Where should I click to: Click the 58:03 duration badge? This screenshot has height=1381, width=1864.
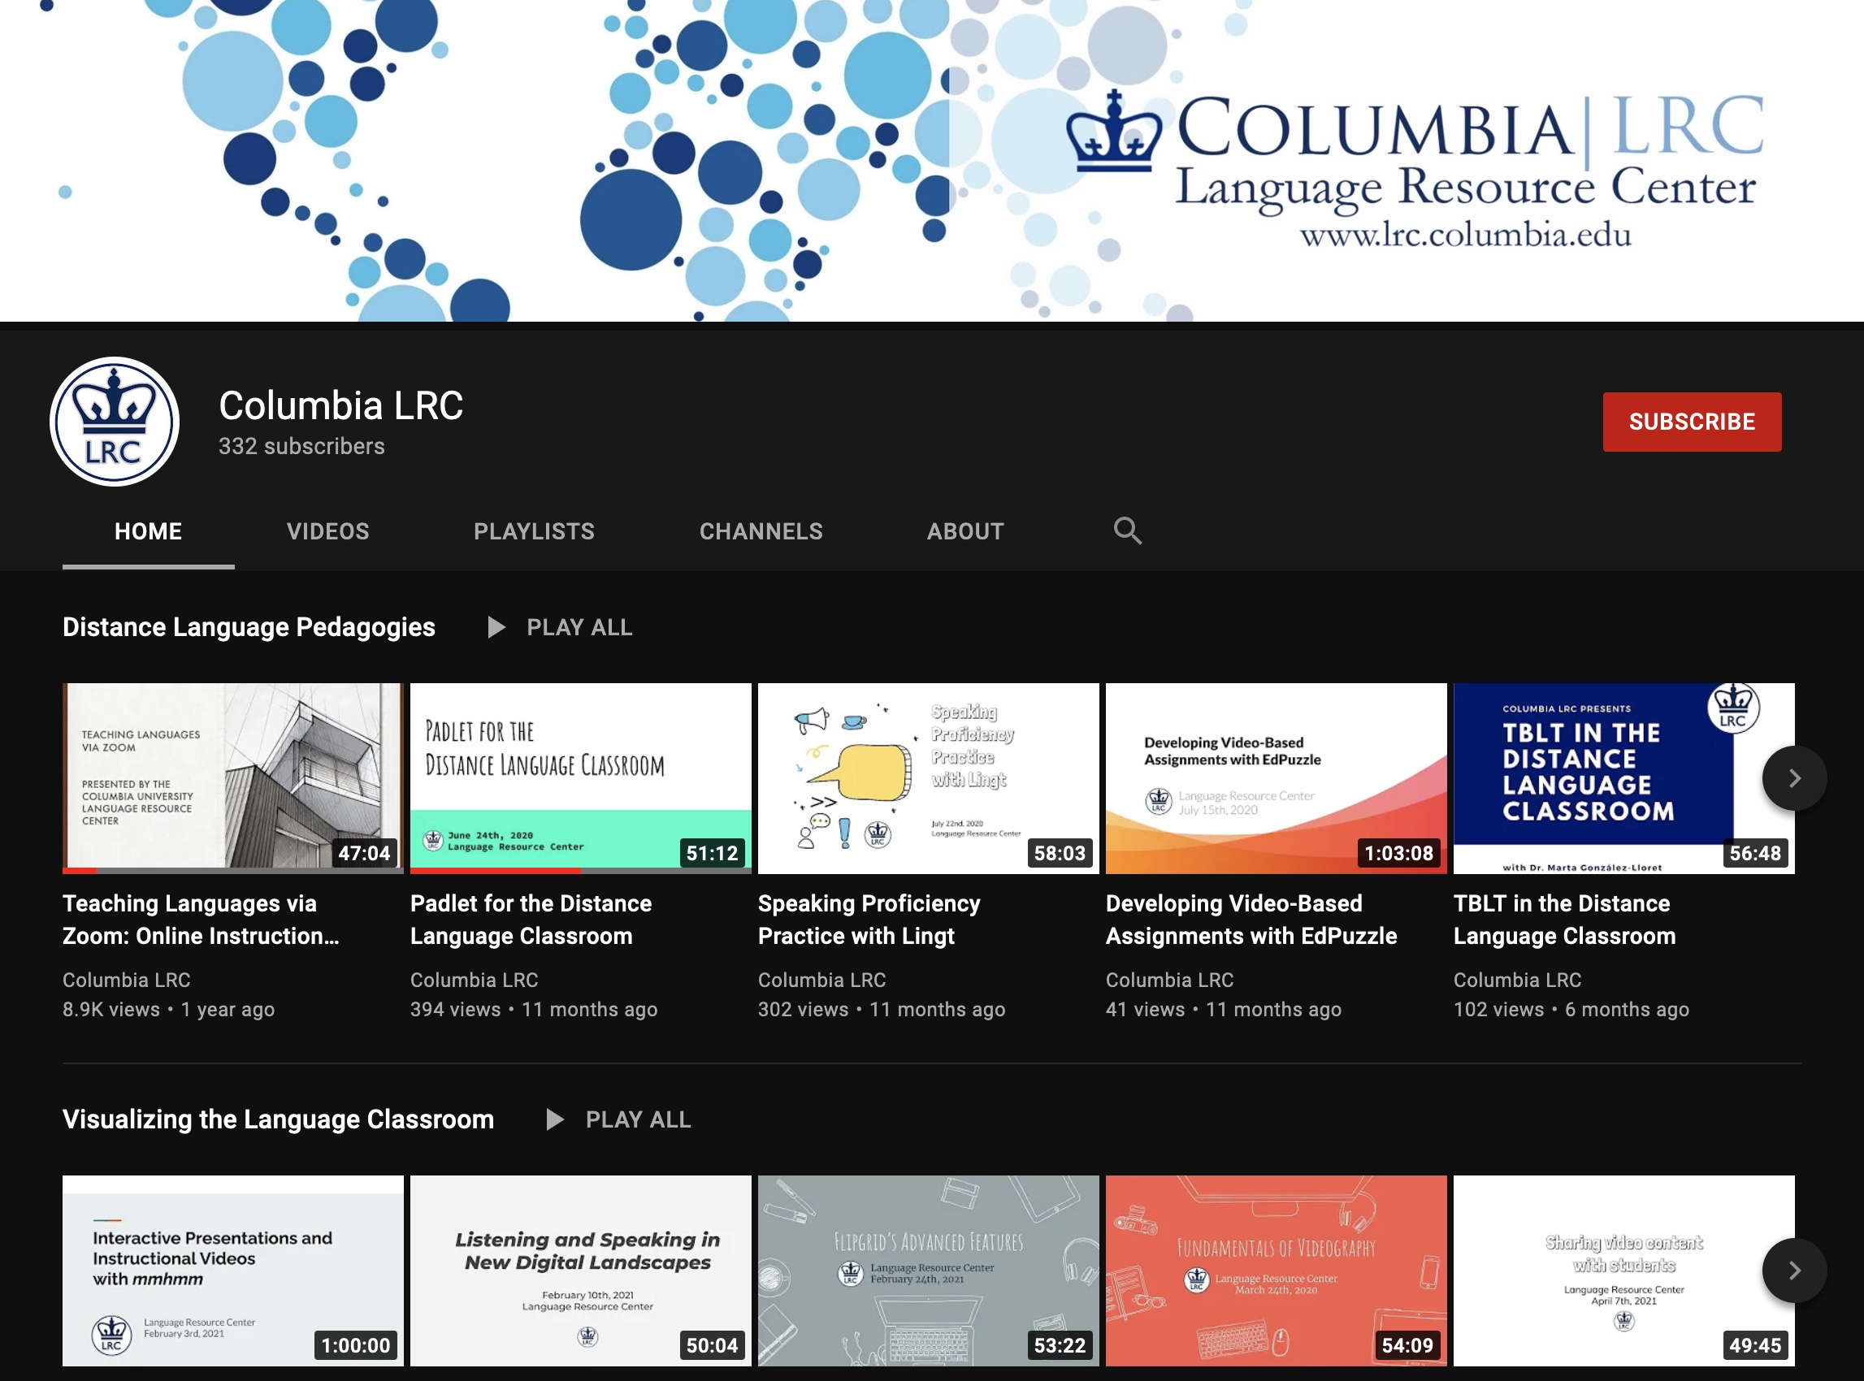point(1060,854)
